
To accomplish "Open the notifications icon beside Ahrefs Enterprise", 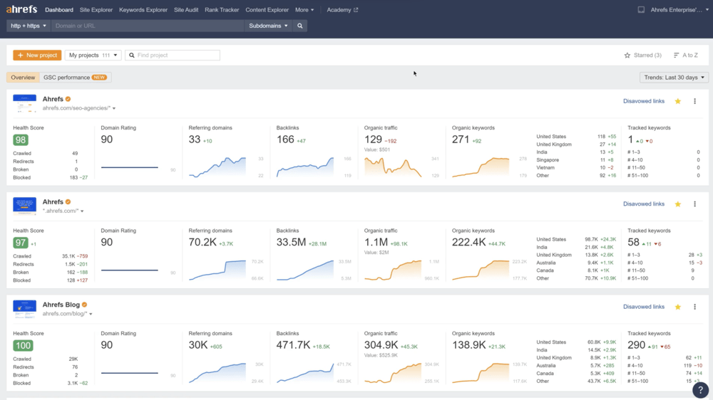I will tap(641, 9).
